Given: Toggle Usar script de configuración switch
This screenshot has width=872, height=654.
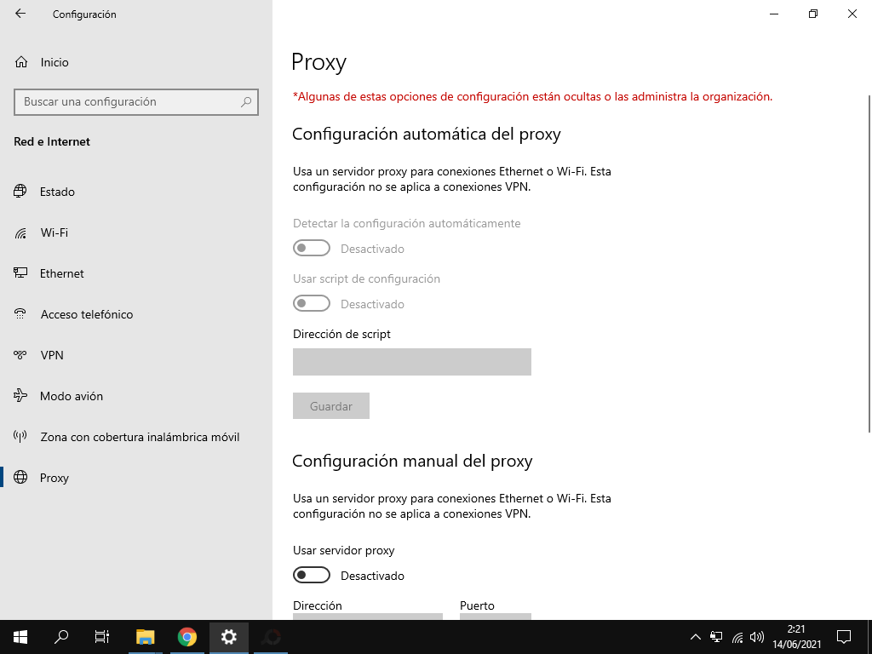Looking at the screenshot, I should point(312,304).
